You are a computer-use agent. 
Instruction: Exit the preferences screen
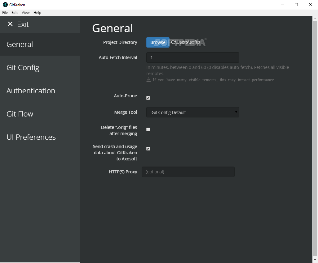[x=40, y=24]
